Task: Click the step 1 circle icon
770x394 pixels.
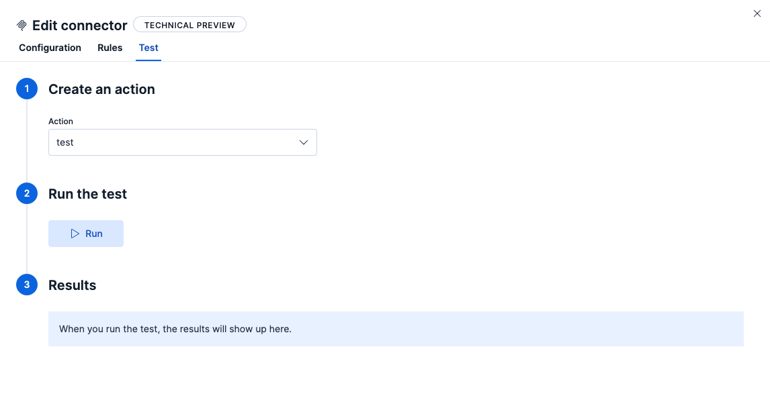Action: [27, 89]
